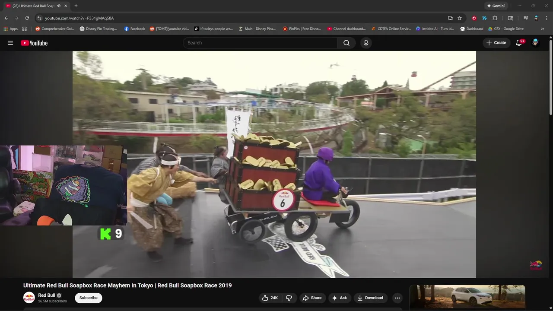Download the video
Viewport: 553px width, 311px height.
370,298
